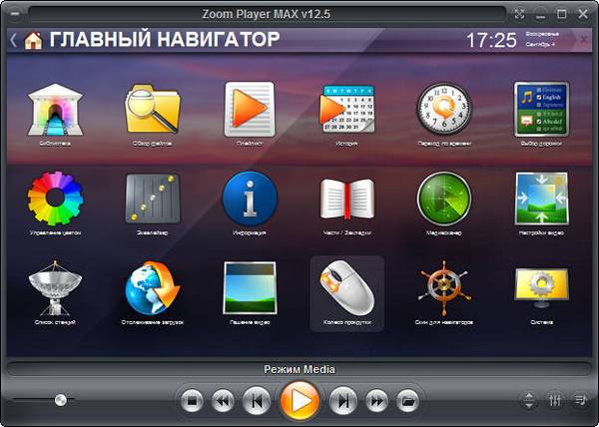
Task: Click the fast forward button
Action: click(x=376, y=401)
